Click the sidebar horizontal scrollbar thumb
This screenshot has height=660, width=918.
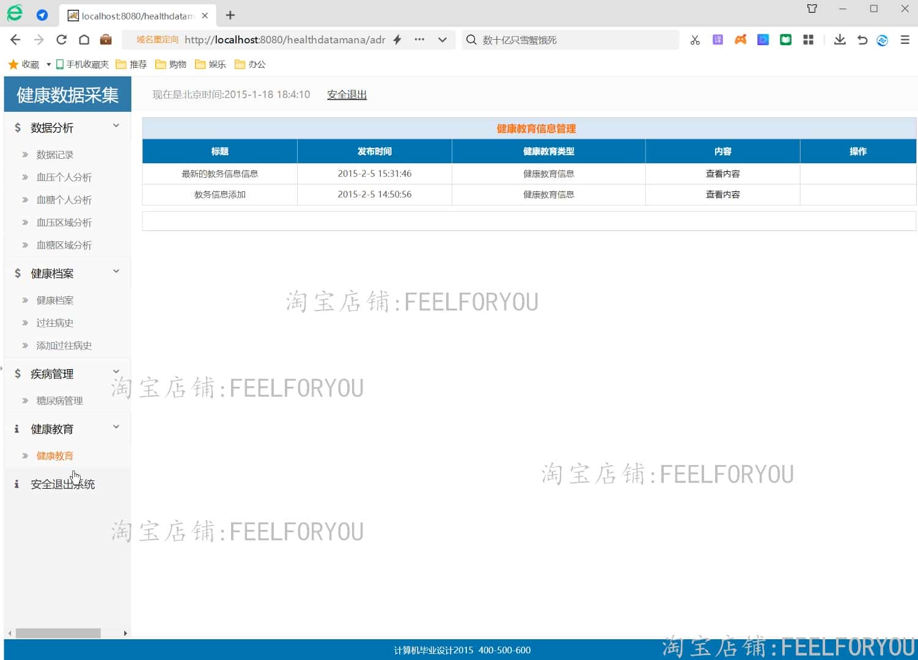tap(58, 633)
